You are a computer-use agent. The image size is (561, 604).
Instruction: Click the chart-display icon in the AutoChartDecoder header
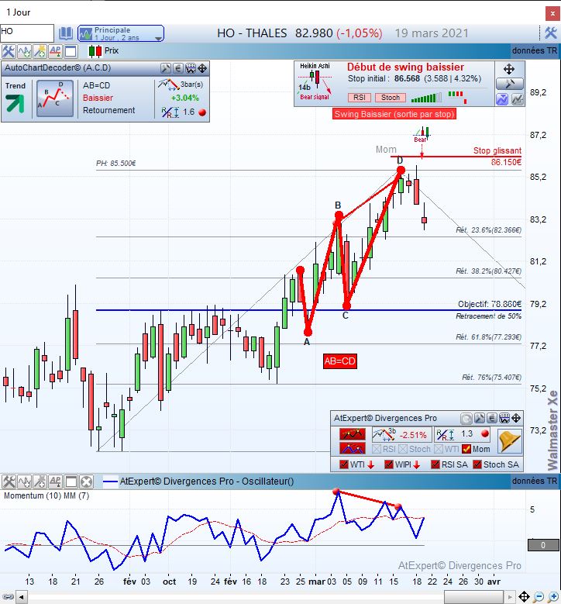pos(191,68)
